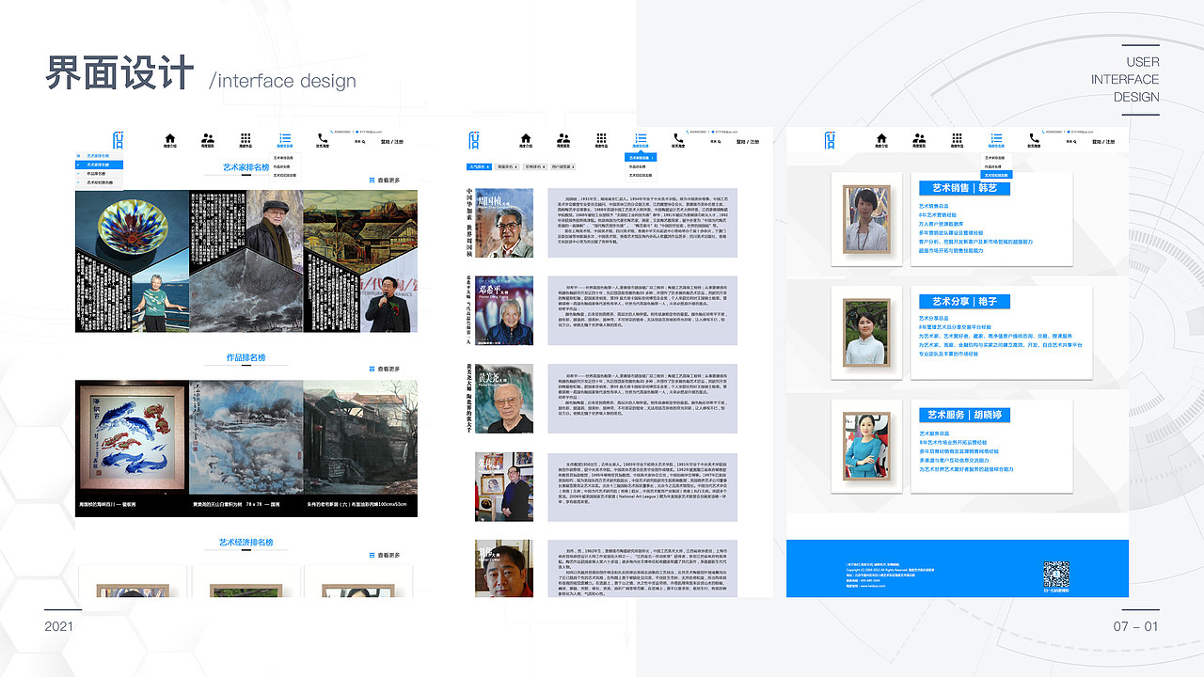The height and width of the screenshot is (677, 1204).
Task: Select 作品排名榜 in left mockup's dropdown menu
Action: [x=283, y=166]
